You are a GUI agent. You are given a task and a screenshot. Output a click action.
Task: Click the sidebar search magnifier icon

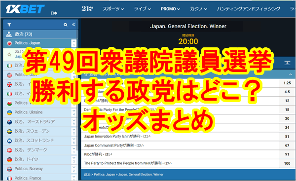pyautogui.click(x=66, y=25)
